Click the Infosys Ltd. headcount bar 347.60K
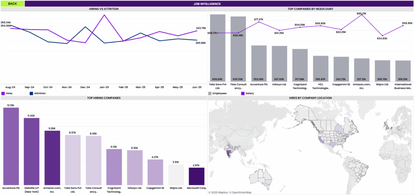The image size is (414, 195). pos(279,63)
